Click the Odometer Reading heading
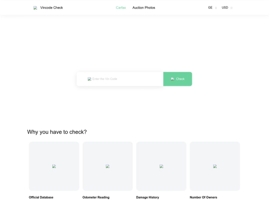The height and width of the screenshot is (202, 269). [x=96, y=198]
